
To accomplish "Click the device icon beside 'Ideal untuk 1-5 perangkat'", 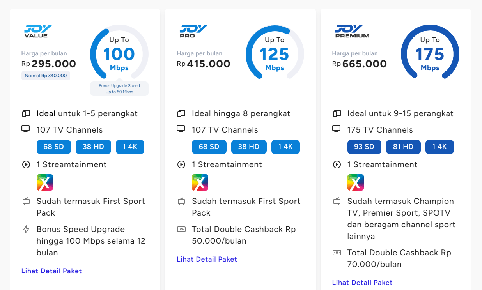I will (x=26, y=113).
